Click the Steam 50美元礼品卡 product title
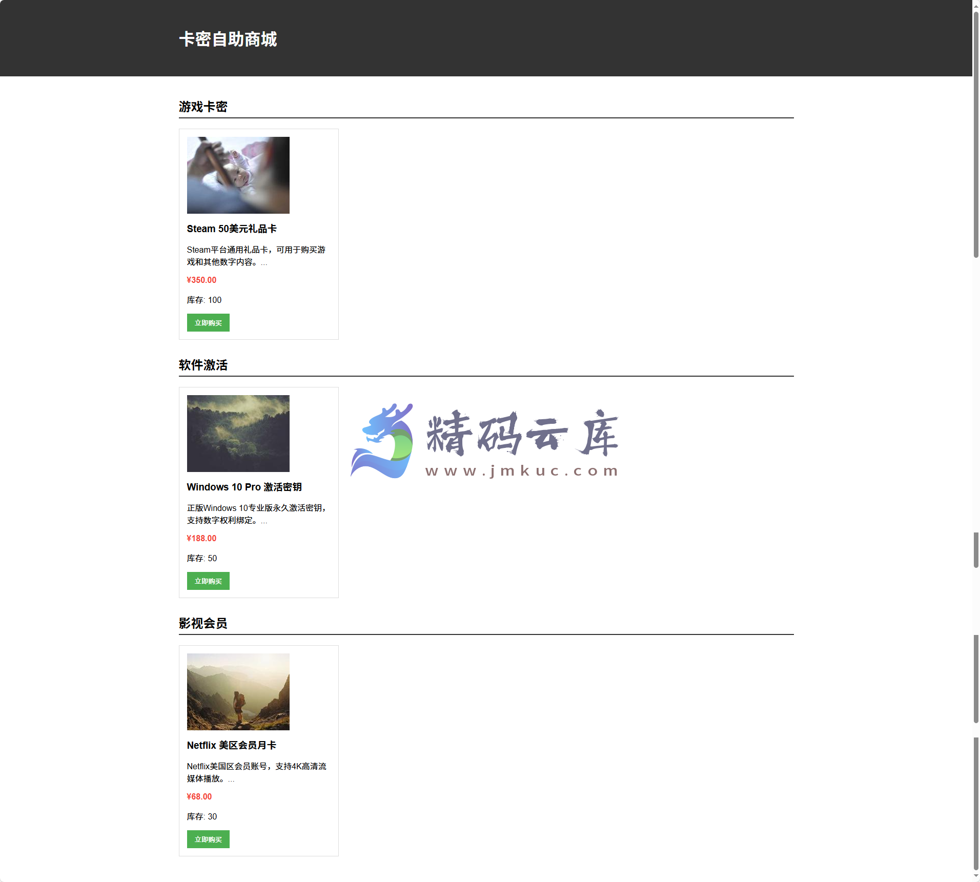Viewport: 980px width, 882px height. 232,229
